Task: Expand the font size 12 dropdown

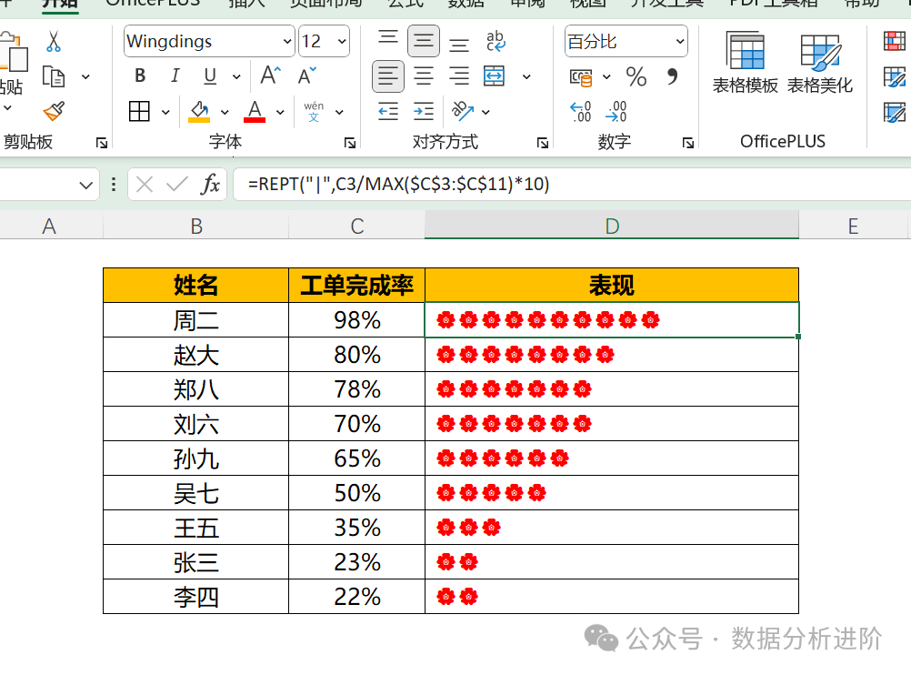Action: click(342, 42)
